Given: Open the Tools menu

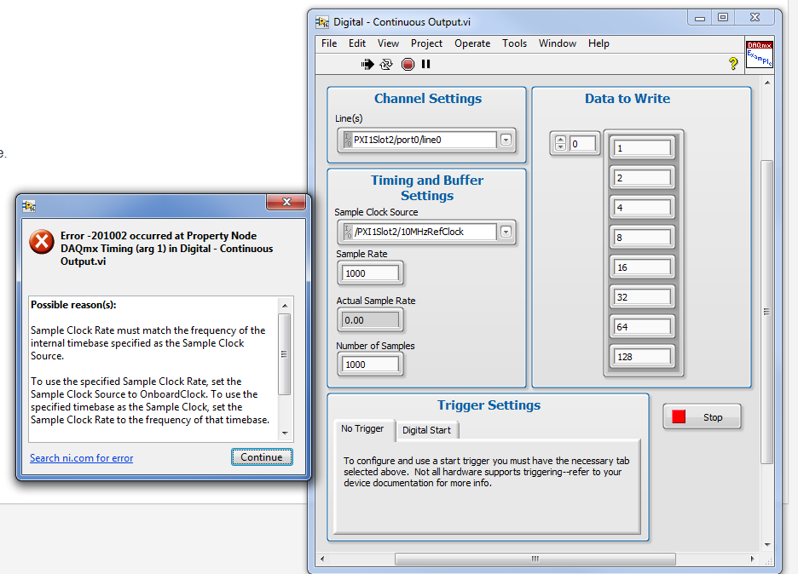Looking at the screenshot, I should pyautogui.click(x=514, y=43).
